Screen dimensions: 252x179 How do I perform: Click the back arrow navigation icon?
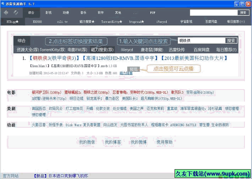pos(6,12)
